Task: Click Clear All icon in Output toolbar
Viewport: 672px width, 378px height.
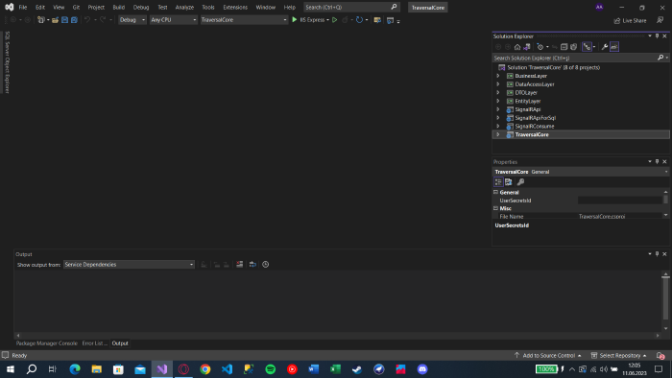Action: click(240, 265)
